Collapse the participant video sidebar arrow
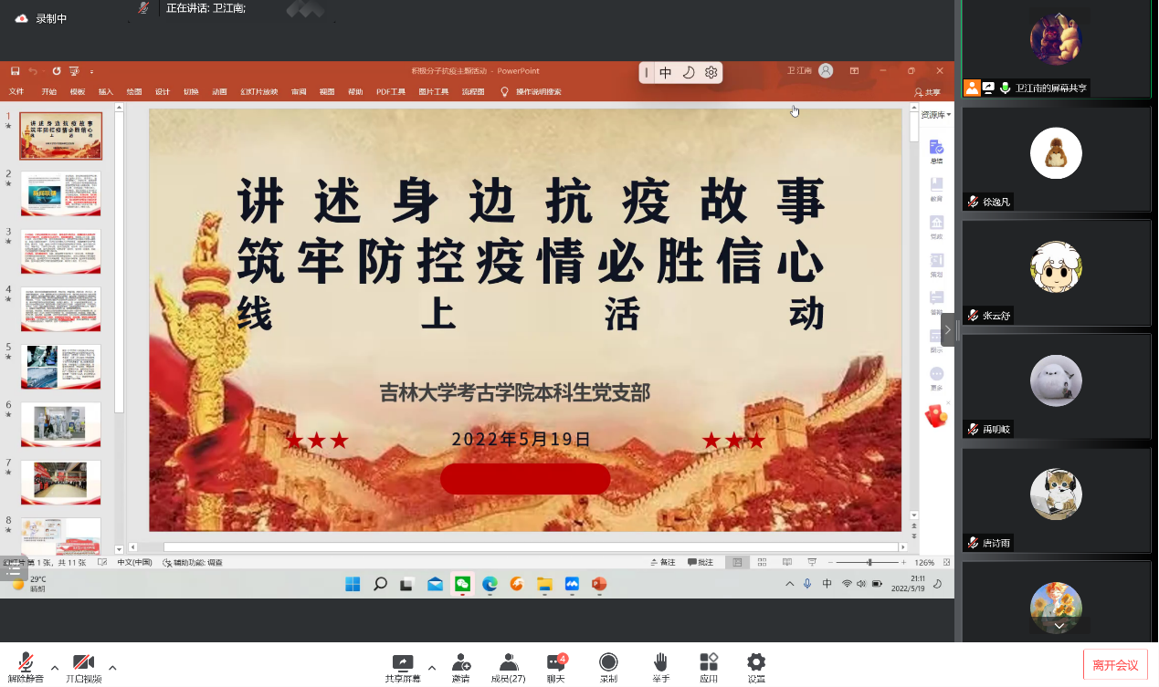 (x=947, y=329)
